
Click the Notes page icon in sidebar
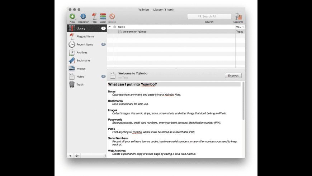pyautogui.click(x=72, y=77)
